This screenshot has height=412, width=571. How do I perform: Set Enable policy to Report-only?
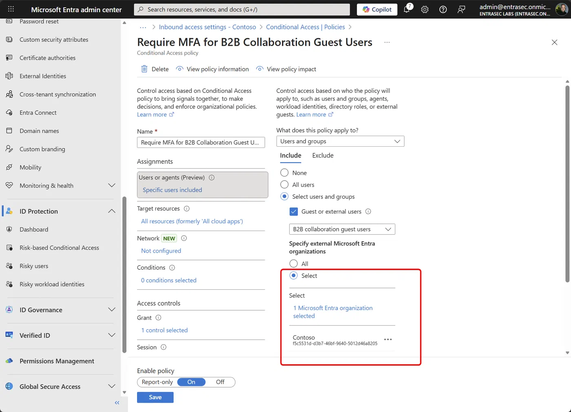click(x=157, y=382)
